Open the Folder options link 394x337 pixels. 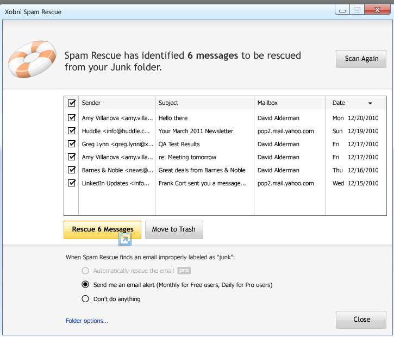(87, 321)
